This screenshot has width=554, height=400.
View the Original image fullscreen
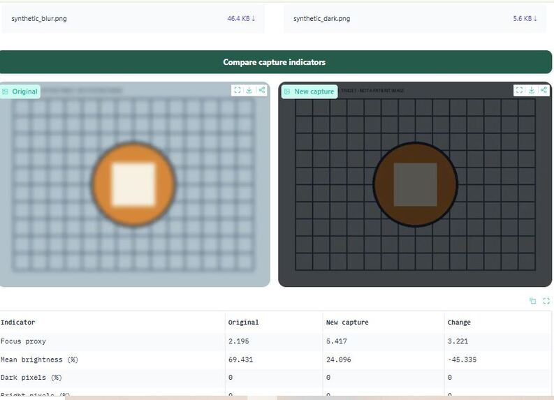(238, 90)
